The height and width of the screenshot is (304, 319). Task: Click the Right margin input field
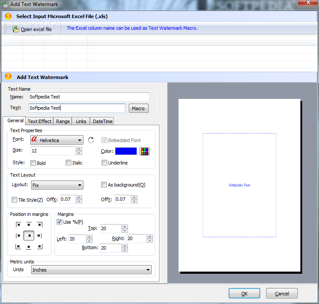(136, 238)
